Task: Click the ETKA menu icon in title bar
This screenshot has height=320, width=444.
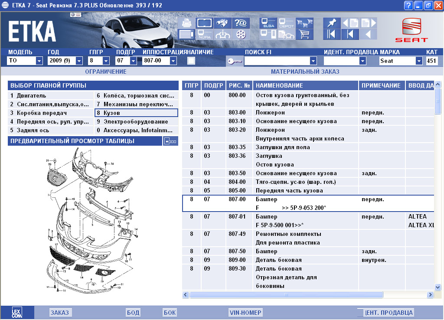Action: (x=5, y=5)
